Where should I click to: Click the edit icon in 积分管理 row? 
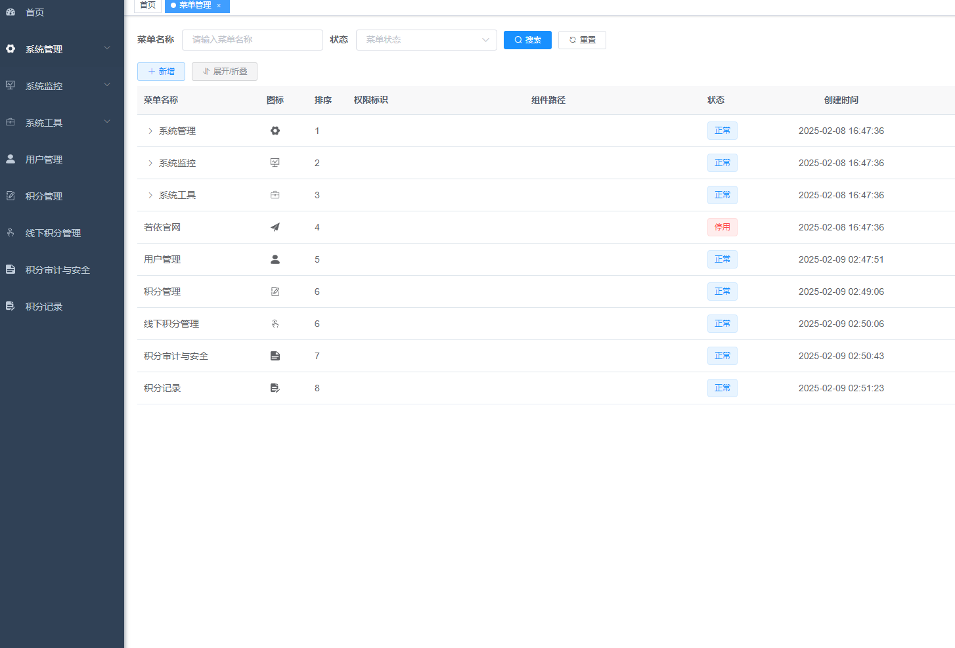tap(275, 291)
